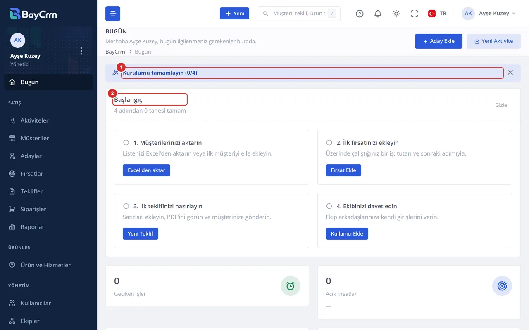Open the TR language selector
The image size is (529, 330).
(437, 14)
